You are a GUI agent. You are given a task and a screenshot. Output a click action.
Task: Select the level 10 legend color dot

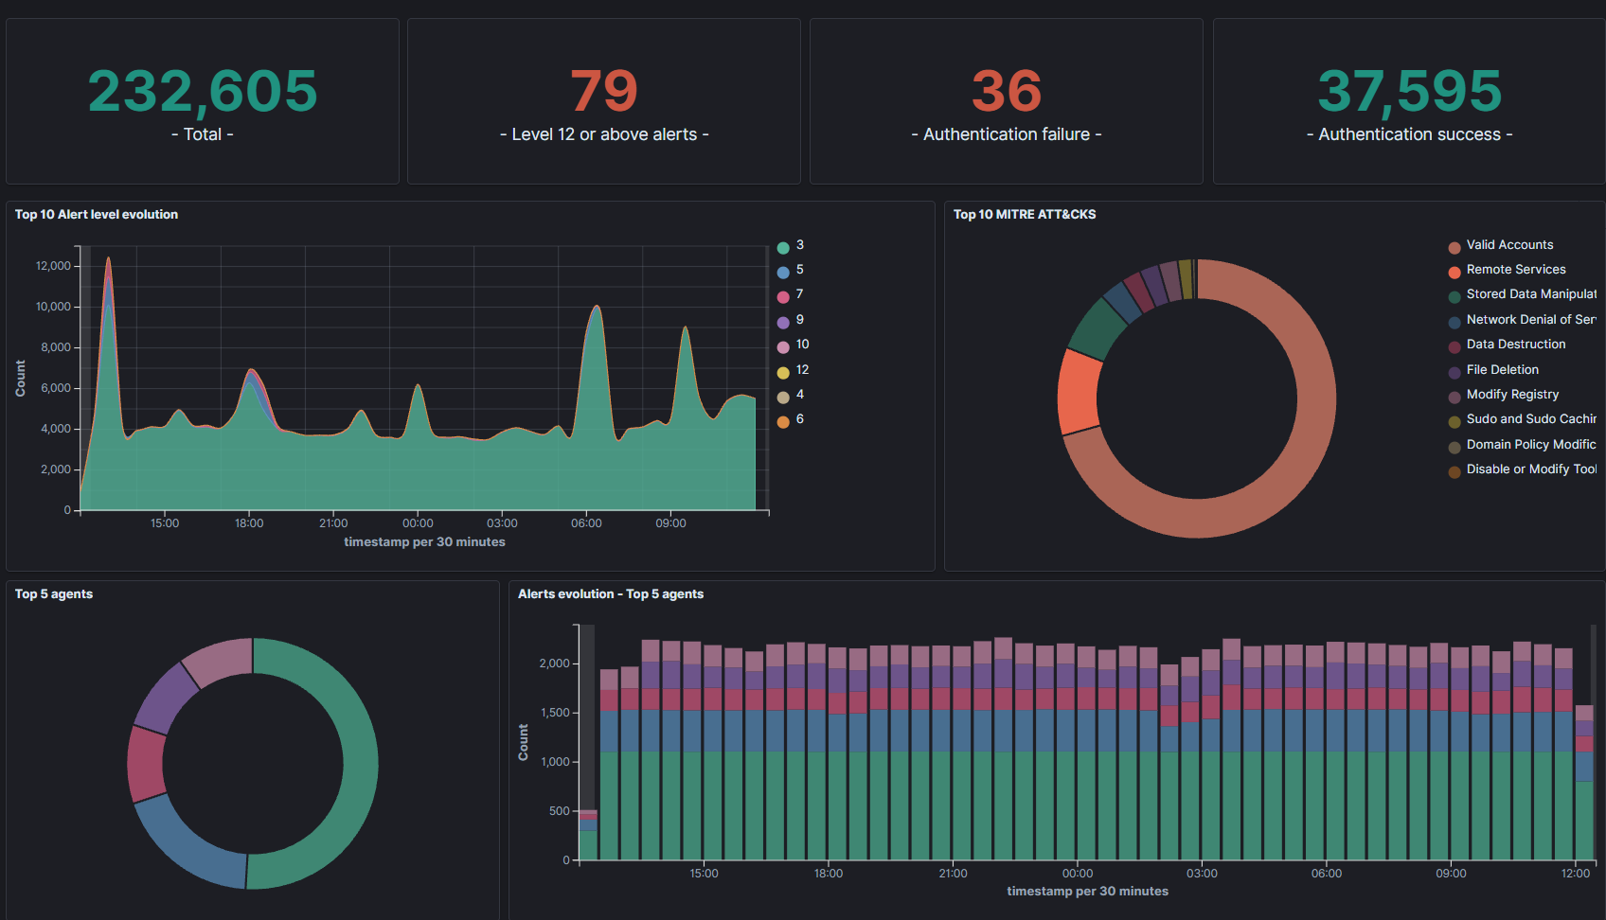click(783, 347)
